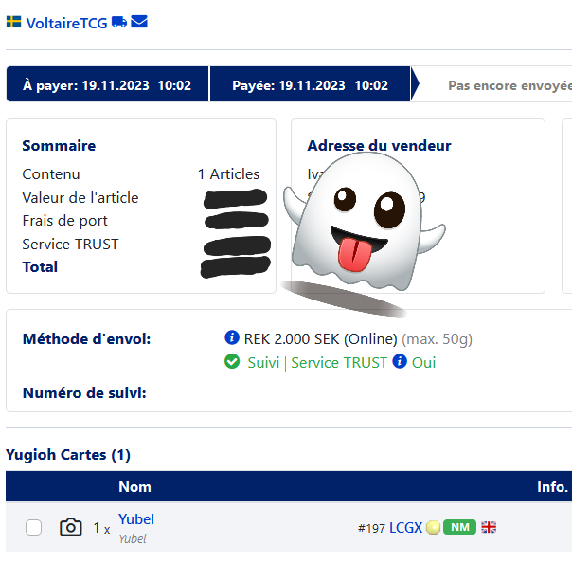Viewport: 572px width, 563px height.
Task: Open the LCGX expansion link
Action: pyautogui.click(x=405, y=528)
